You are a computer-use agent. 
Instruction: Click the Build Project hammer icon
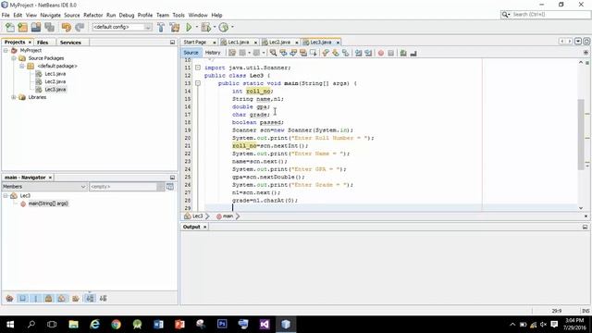(x=161, y=27)
